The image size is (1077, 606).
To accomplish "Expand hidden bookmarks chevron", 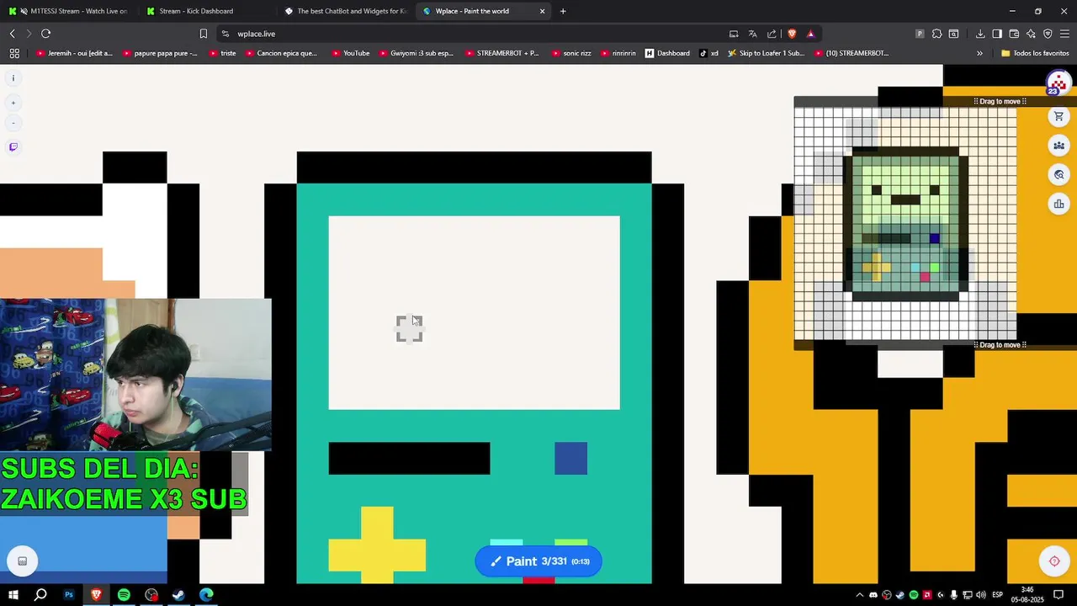I will click(979, 53).
